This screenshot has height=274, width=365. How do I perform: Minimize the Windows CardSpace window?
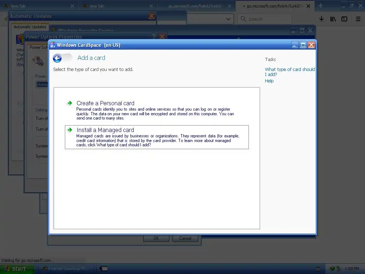pos(295,45)
